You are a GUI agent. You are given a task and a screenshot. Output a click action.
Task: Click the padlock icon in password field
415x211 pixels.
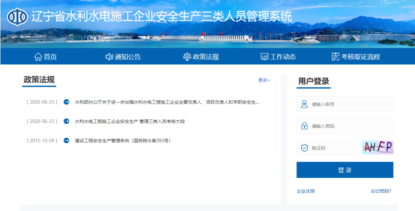(304, 126)
